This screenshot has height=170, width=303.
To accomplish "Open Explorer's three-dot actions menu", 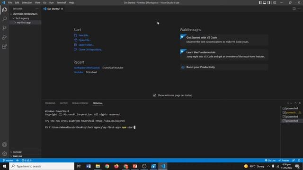I will tap(37, 8).
